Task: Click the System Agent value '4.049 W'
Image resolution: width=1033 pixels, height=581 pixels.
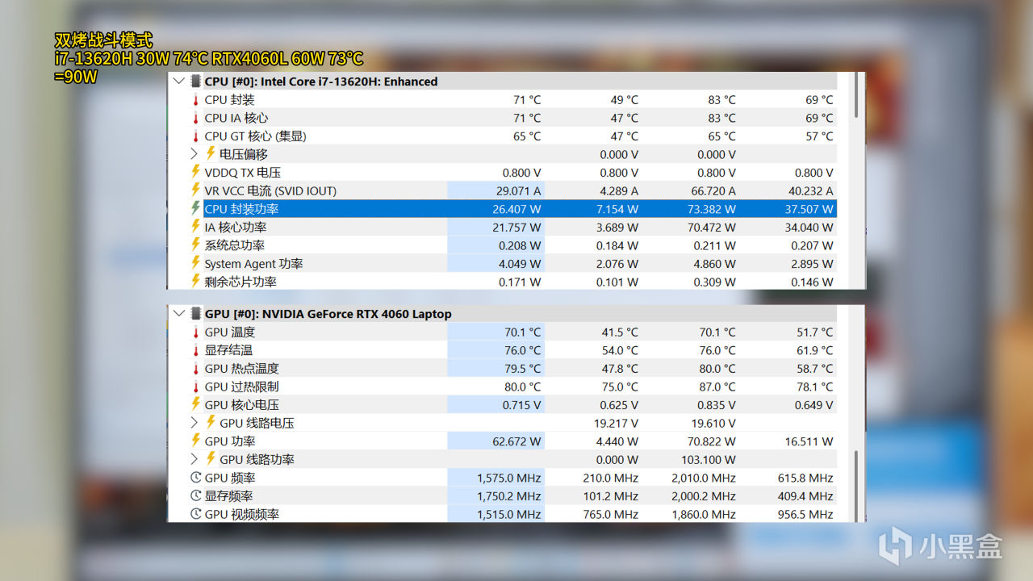Action: coord(521,264)
